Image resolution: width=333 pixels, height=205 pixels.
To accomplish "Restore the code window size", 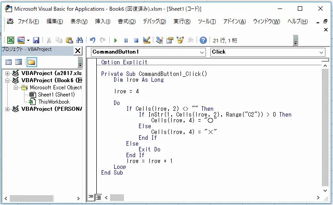I will tap(325, 21).
